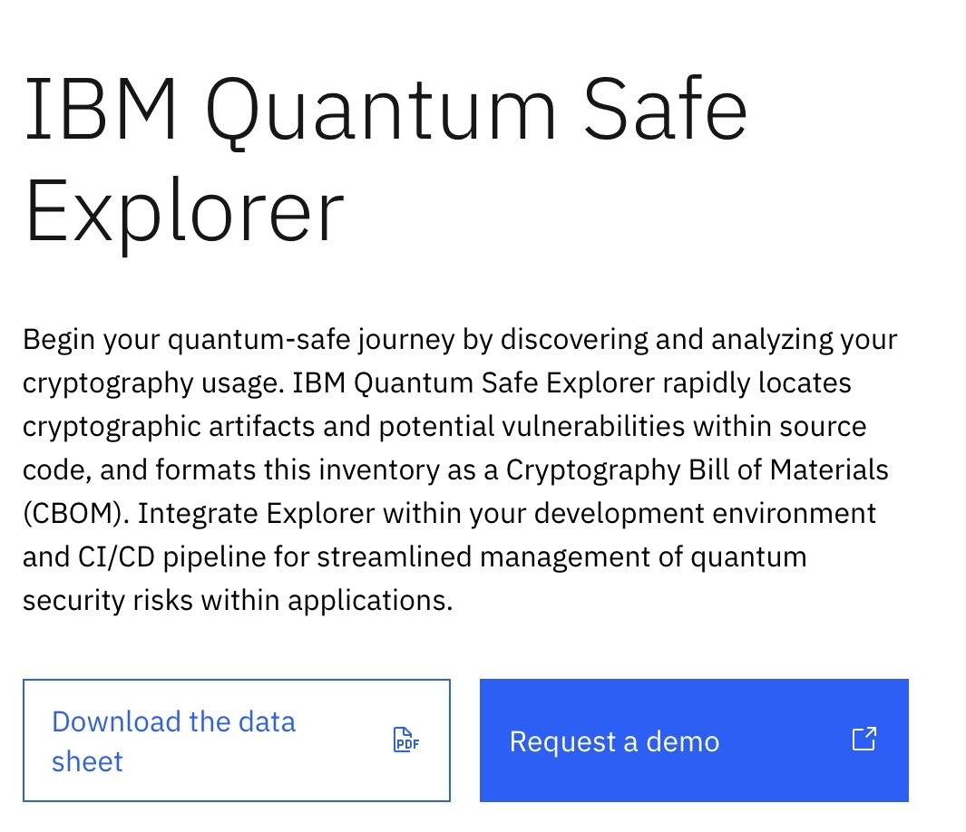966x832 pixels.
Task: Click the Request a demo text label
Action: click(x=614, y=740)
